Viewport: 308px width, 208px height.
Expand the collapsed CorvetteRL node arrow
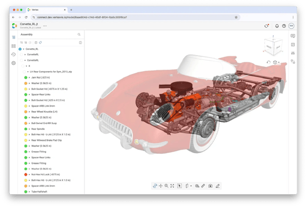pos(25,54)
